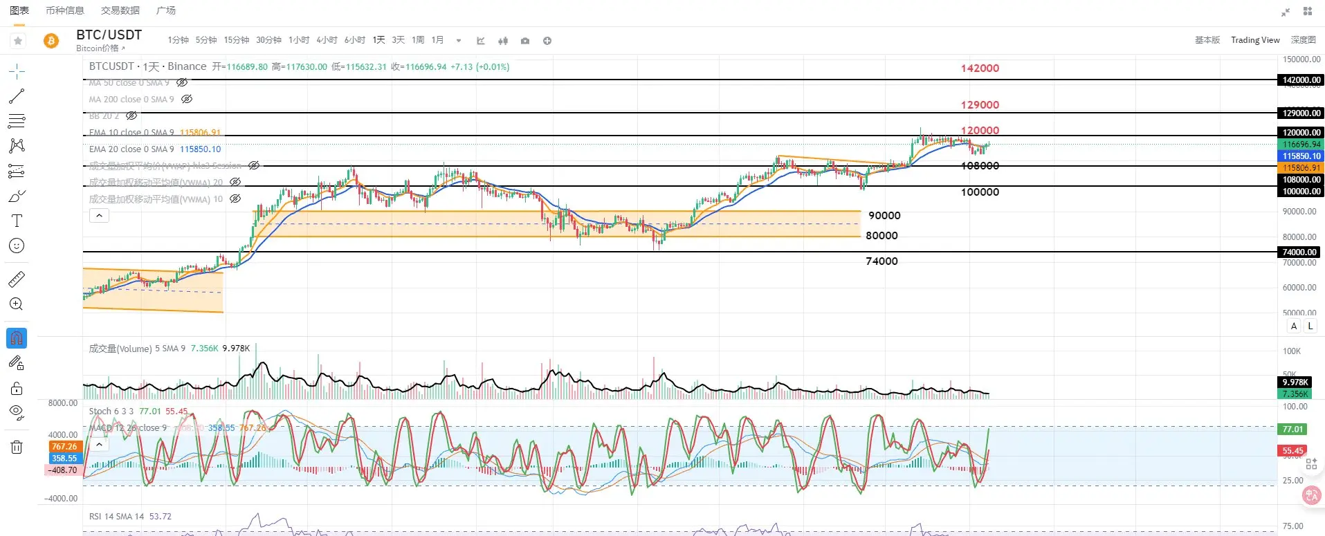1325x536 pixels.
Task: Lock all drawing tools
Action: tap(17, 388)
